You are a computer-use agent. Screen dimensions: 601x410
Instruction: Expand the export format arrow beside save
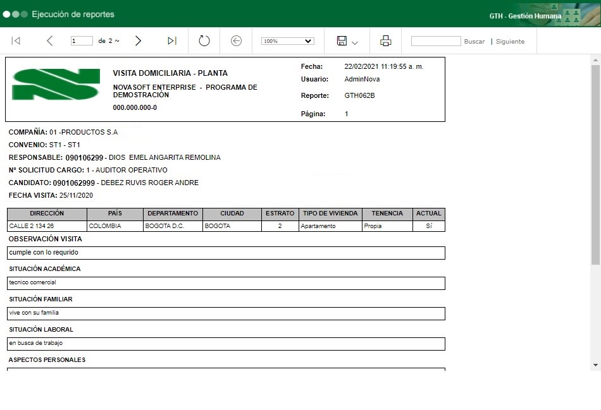click(x=355, y=42)
